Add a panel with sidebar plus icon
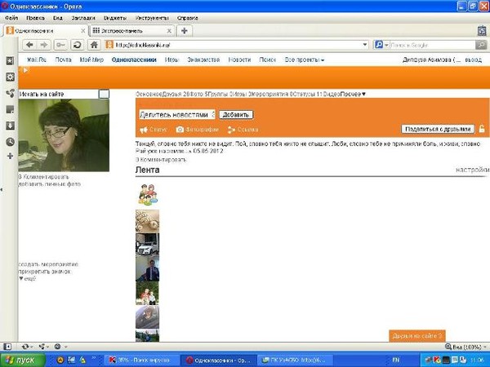Image resolution: width=490 pixels, height=367 pixels. (x=10, y=156)
